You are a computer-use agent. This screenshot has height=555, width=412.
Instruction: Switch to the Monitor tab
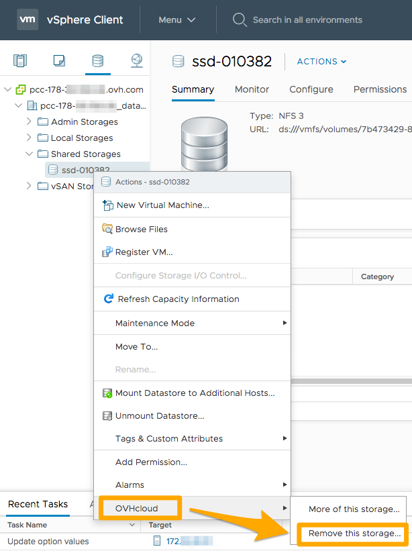252,89
